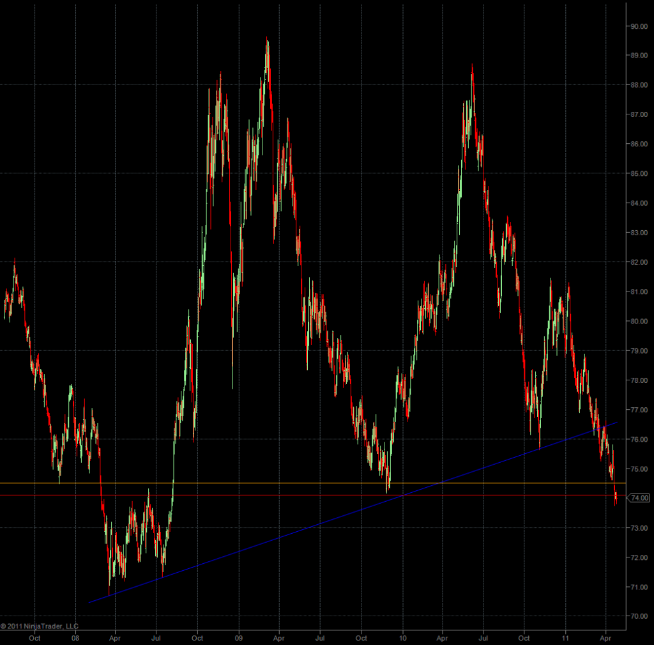
Task: Click the 10 year label on time axis
Action: pyautogui.click(x=402, y=638)
